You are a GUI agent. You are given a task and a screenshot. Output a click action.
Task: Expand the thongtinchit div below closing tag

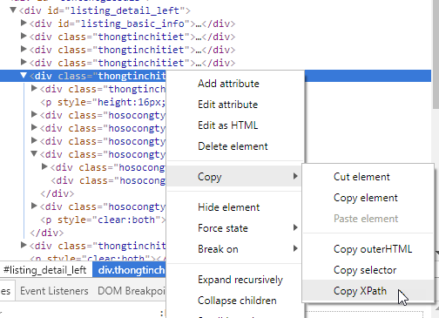(x=24, y=246)
